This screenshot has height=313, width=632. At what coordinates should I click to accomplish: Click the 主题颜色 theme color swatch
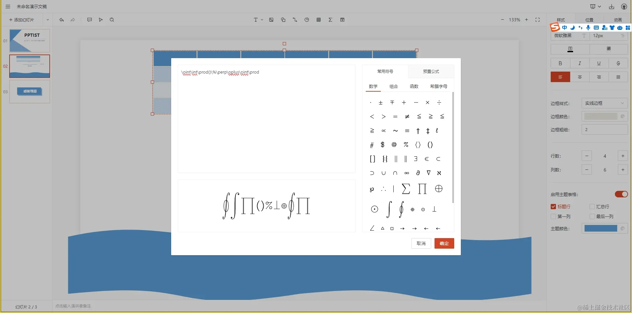600,229
